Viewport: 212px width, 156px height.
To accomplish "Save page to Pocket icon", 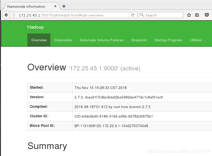I will tap(207, 15).
